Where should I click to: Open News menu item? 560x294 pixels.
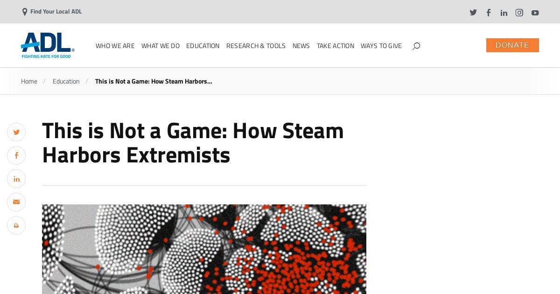301,46
